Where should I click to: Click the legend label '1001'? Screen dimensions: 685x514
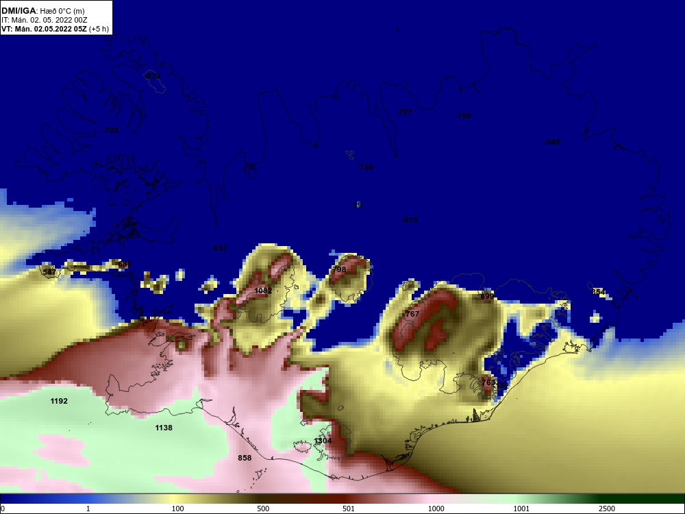point(521,509)
